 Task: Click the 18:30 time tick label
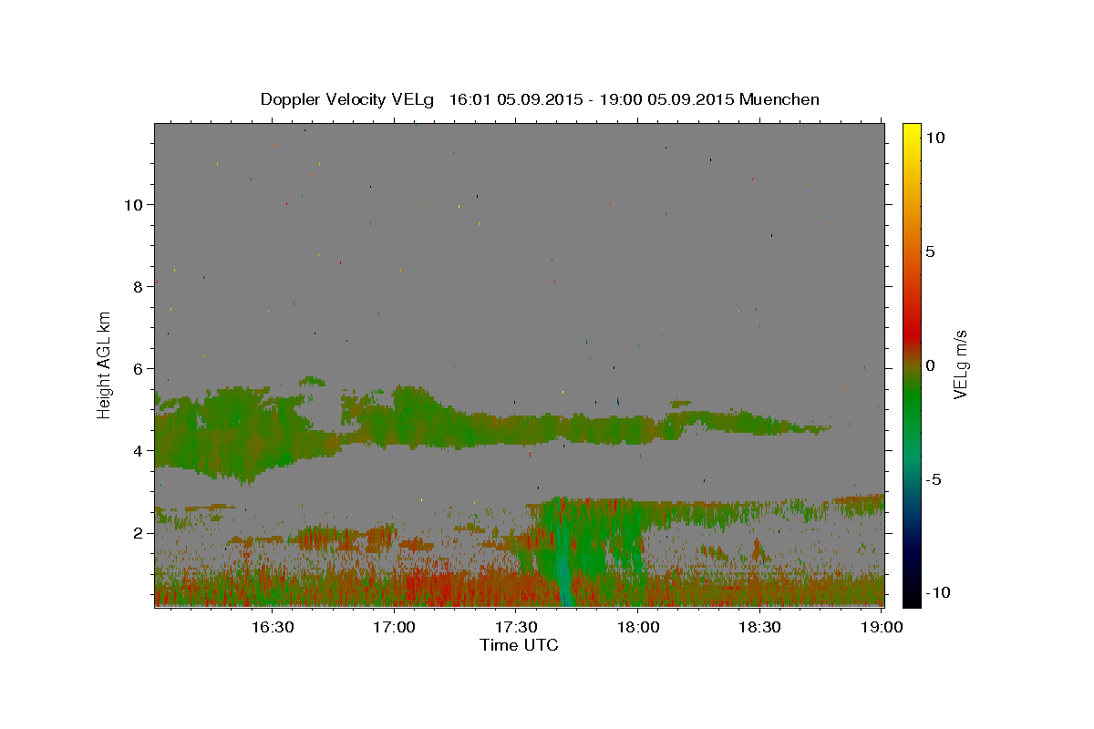click(x=759, y=627)
